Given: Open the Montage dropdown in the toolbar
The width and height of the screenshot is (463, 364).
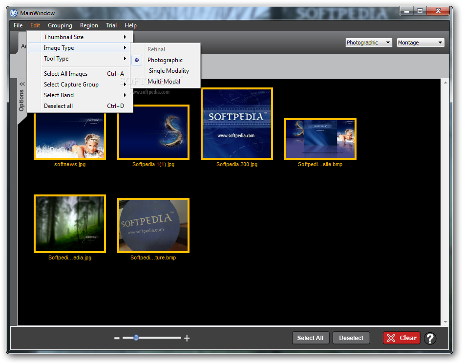Looking at the screenshot, I should tap(421, 43).
